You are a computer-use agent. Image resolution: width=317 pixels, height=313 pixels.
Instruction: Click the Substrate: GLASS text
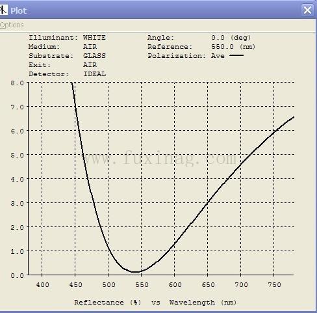pos(67,56)
